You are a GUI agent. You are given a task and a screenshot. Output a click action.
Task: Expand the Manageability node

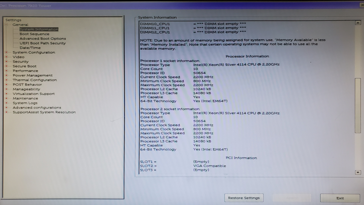click(6, 89)
